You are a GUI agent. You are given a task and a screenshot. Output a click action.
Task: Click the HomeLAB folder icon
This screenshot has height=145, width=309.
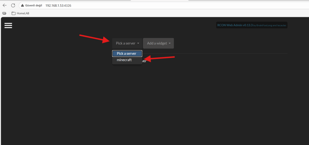(13, 13)
